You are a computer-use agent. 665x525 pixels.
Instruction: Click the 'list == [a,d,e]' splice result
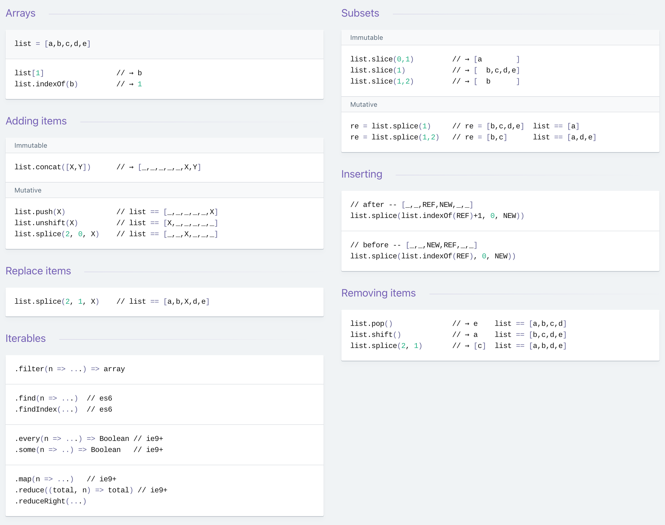[x=565, y=137]
